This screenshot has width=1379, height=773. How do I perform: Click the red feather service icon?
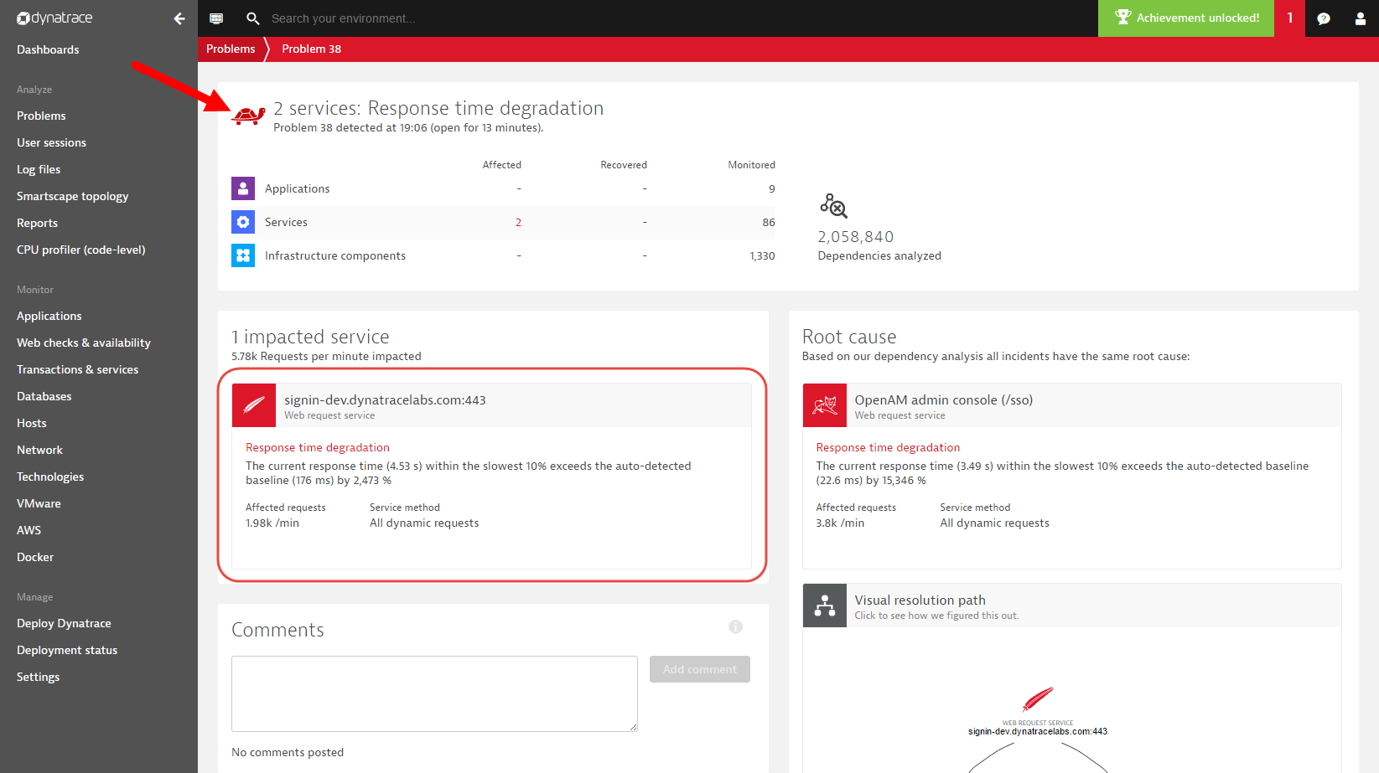click(254, 405)
